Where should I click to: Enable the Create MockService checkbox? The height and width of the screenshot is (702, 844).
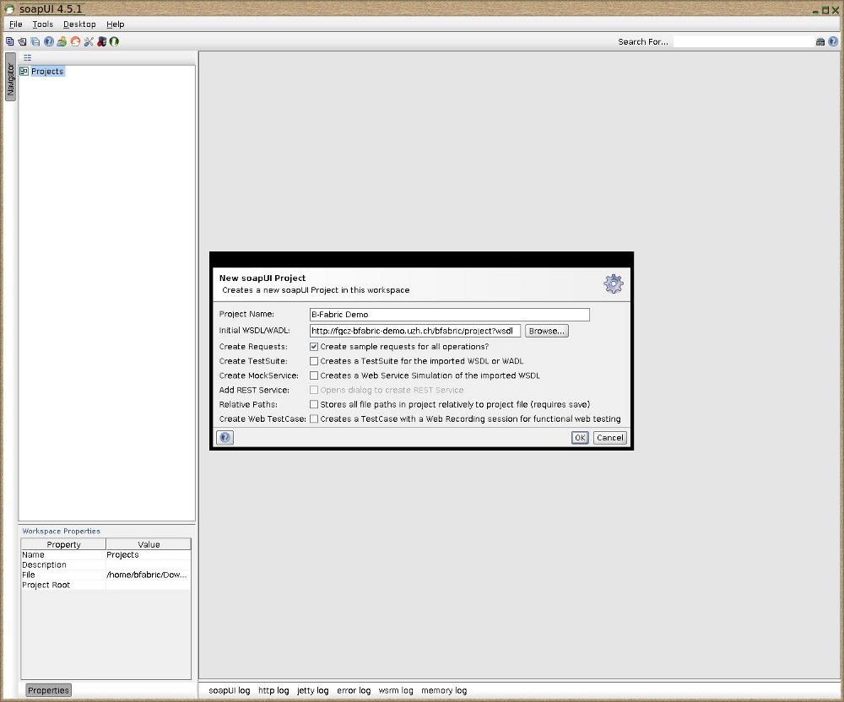[x=314, y=375]
